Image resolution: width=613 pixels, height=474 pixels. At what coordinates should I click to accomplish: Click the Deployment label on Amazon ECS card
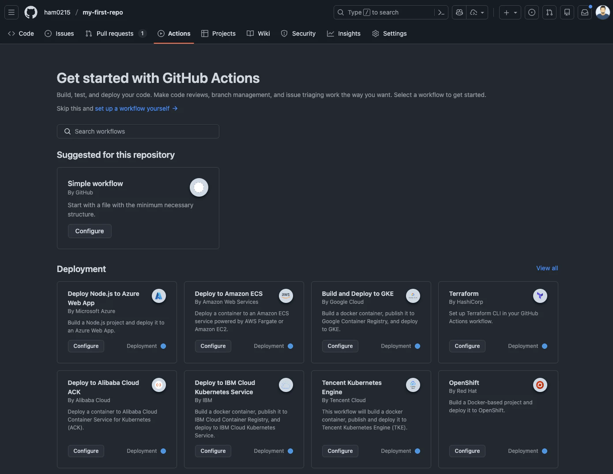click(269, 346)
